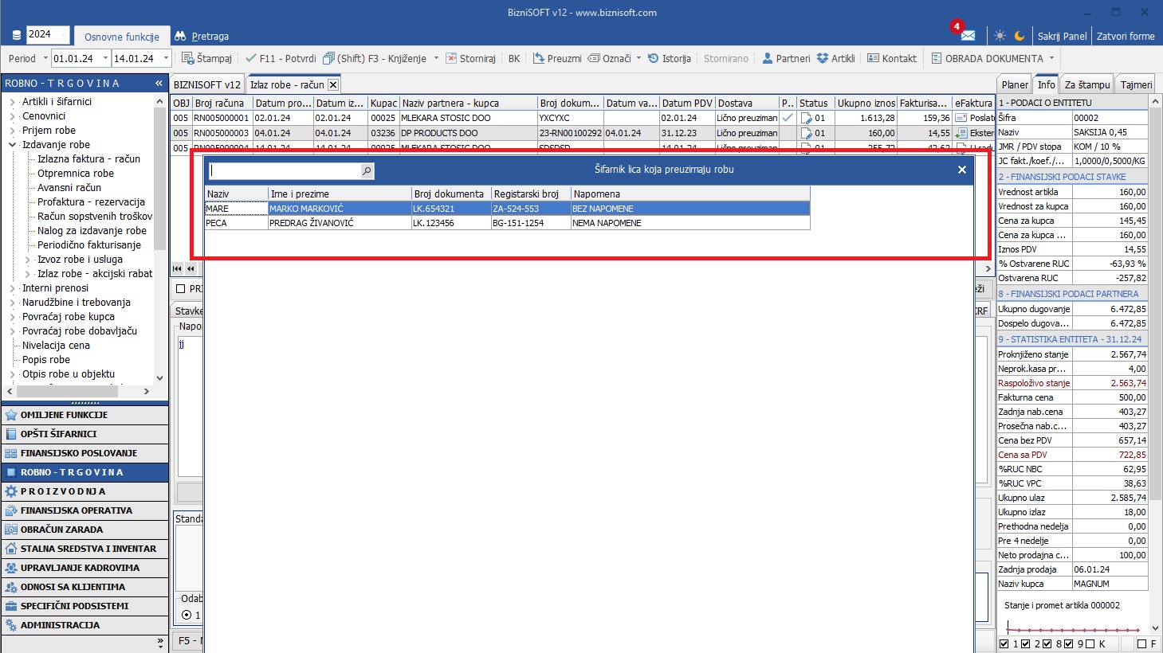Click the Storniraj toolbar icon
1163x653 pixels.
(451, 58)
